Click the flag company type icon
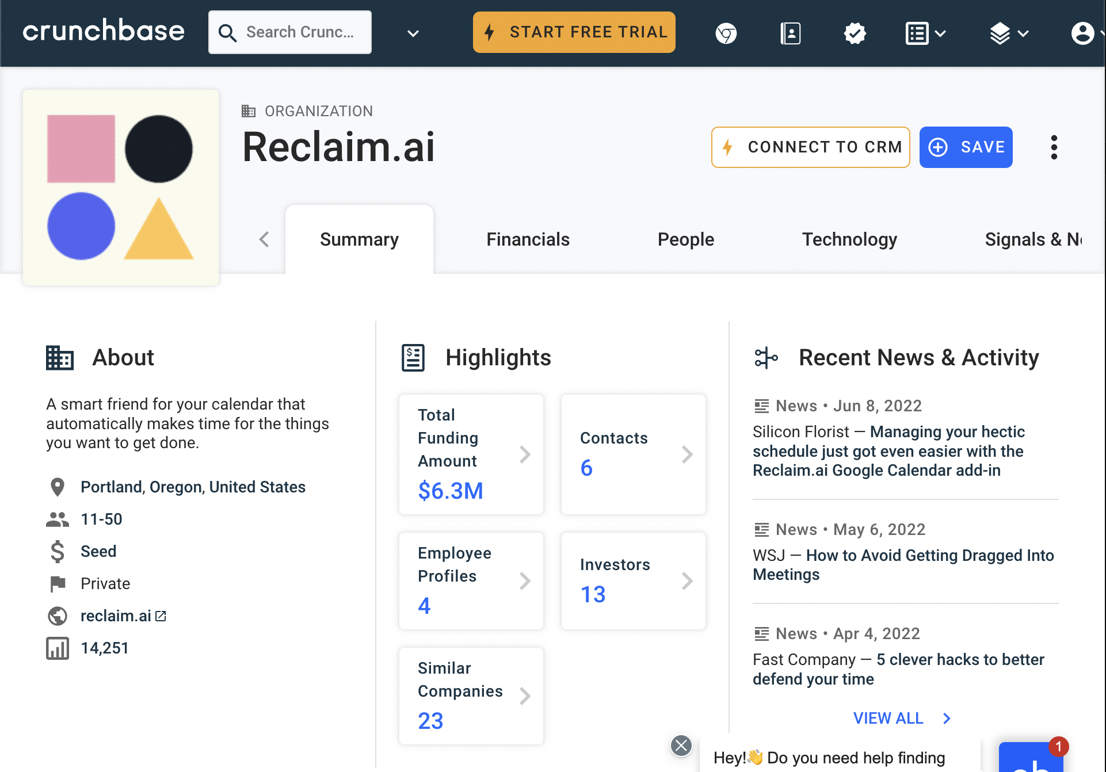The height and width of the screenshot is (772, 1106). [x=58, y=584]
